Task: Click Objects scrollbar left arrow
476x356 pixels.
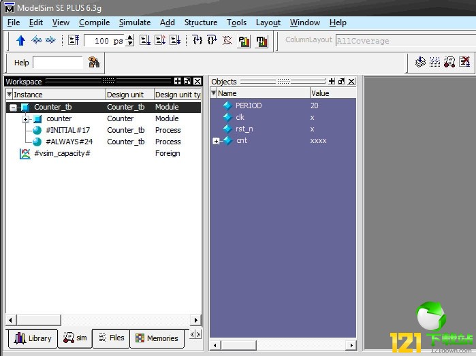Action: [x=215, y=345]
